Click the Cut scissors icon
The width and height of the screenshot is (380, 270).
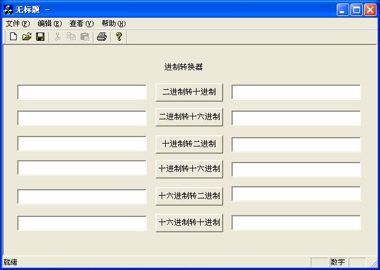[x=57, y=37]
